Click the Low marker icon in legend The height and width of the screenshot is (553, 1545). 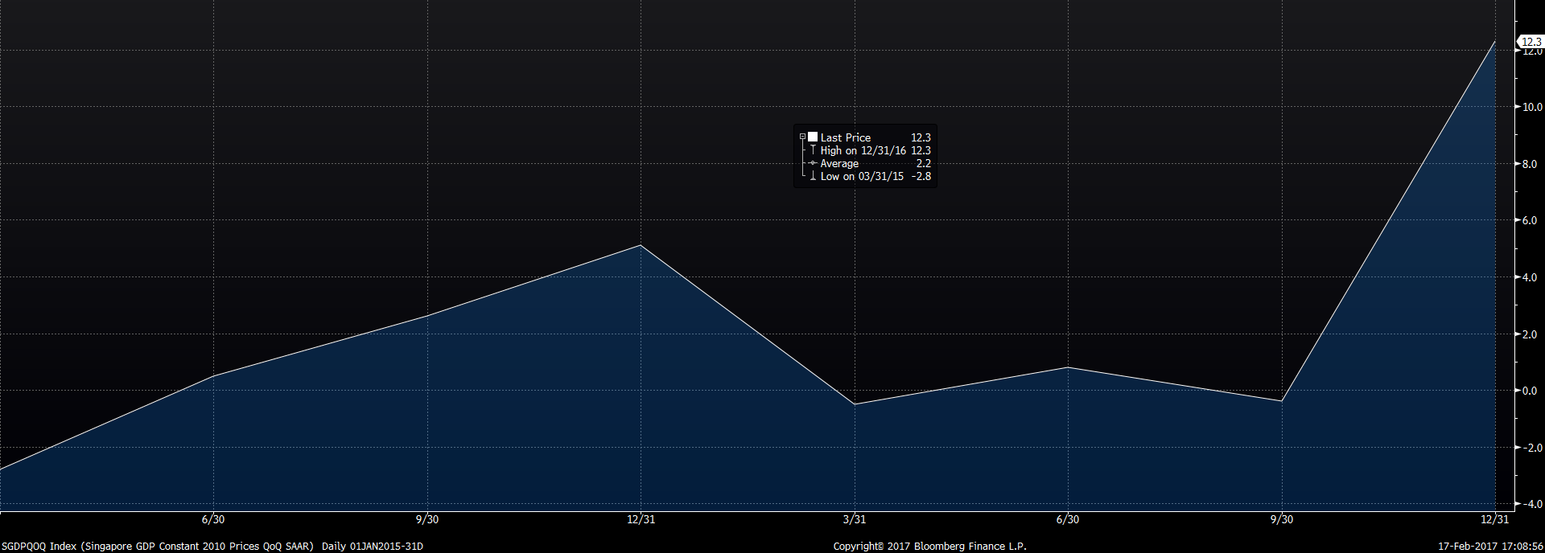(813, 176)
